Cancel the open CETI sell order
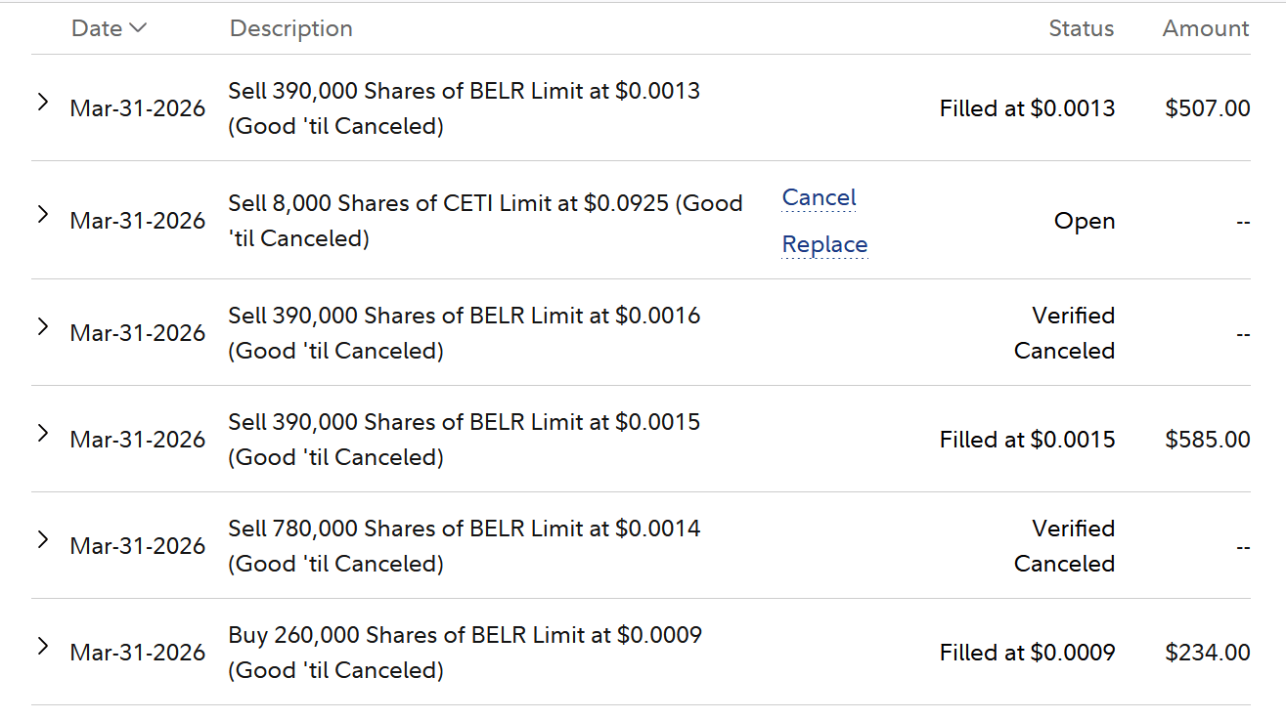Viewport: 1286px width, 720px height. pos(819,198)
